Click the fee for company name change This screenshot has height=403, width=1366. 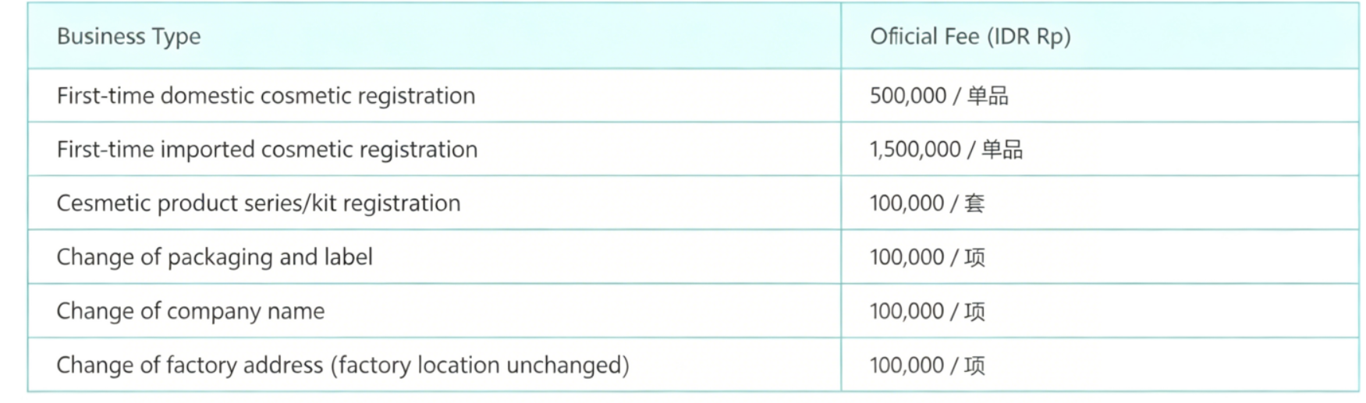(927, 311)
